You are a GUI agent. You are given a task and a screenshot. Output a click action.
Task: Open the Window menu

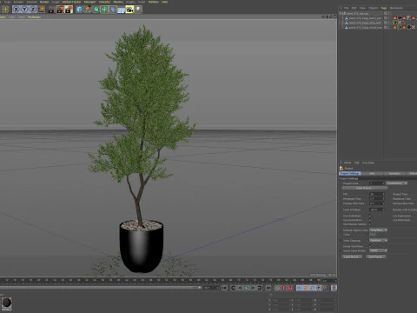[x=154, y=2]
